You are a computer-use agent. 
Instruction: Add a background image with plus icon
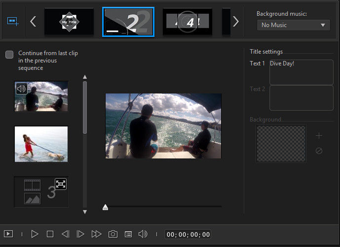(x=319, y=135)
